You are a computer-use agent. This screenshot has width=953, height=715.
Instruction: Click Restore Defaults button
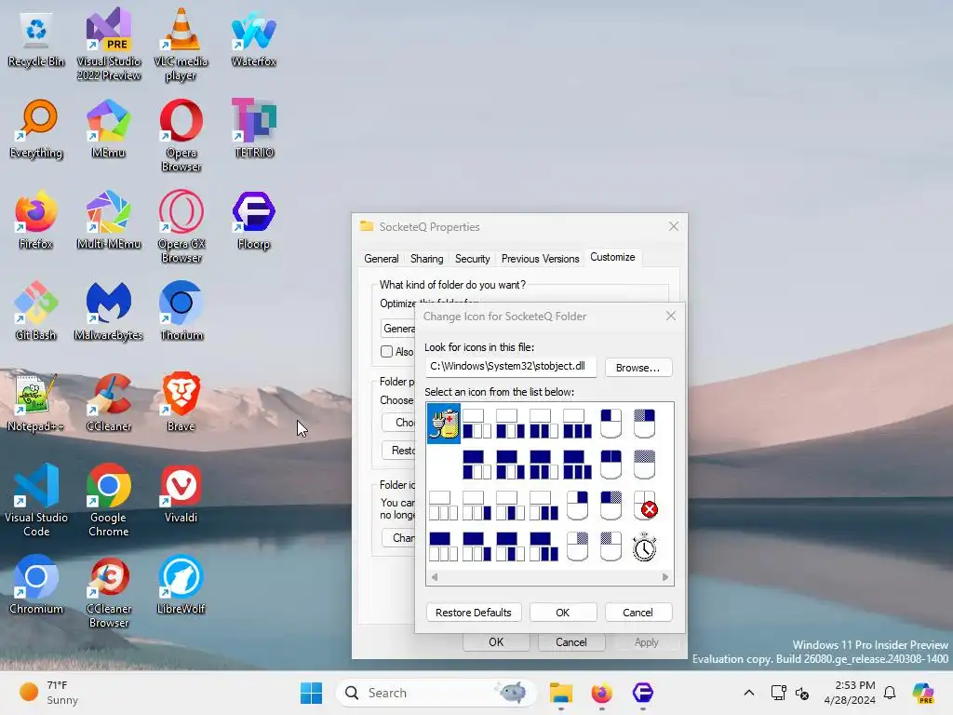point(474,613)
